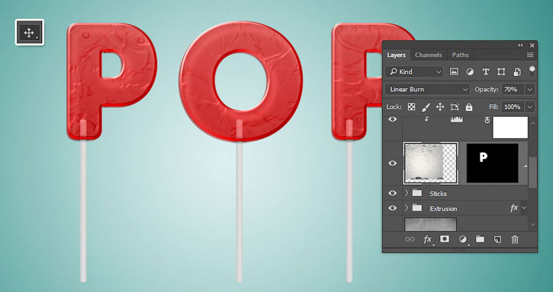Open the Opacity slider dropdown arrow

(529, 90)
